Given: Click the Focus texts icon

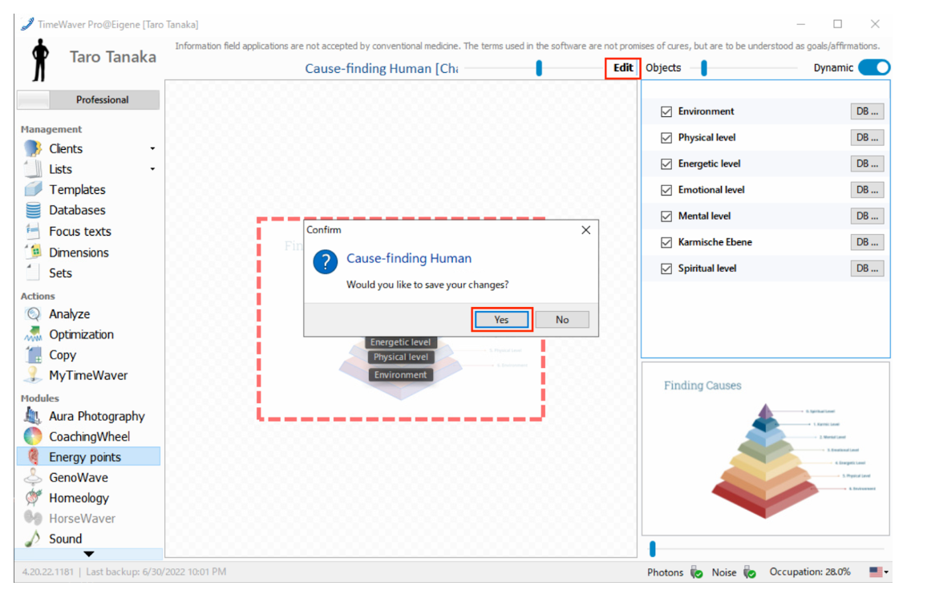Looking at the screenshot, I should click(x=33, y=231).
